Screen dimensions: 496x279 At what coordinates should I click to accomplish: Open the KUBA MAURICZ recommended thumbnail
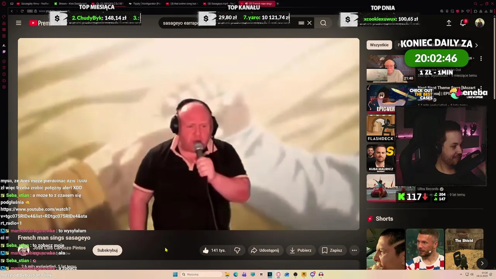[381, 158]
